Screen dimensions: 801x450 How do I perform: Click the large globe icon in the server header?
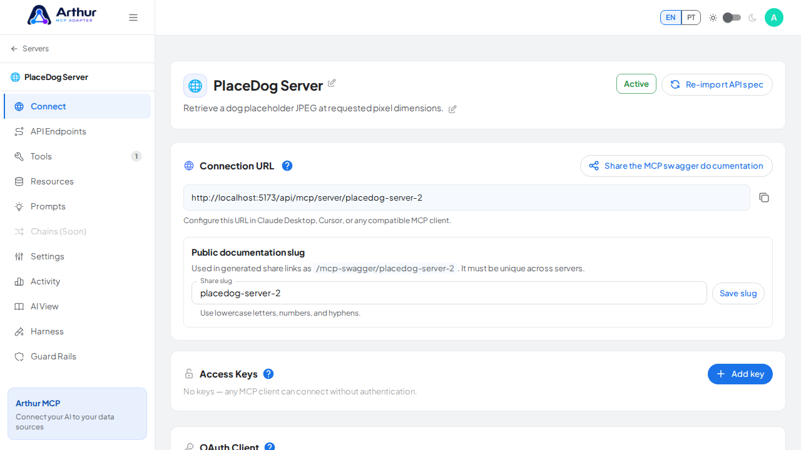(x=195, y=86)
